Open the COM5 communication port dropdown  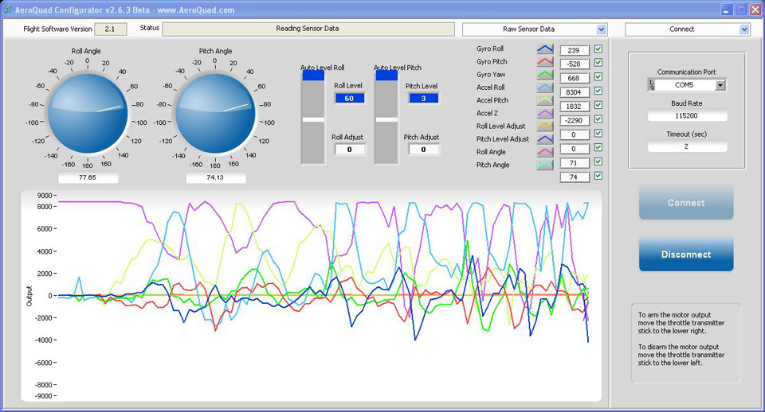click(x=720, y=85)
